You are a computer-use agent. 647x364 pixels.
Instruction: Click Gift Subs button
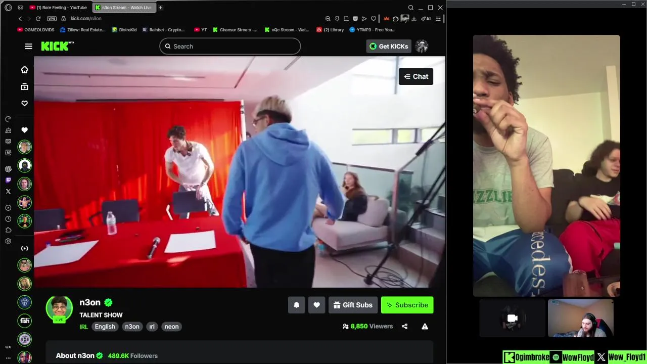(x=353, y=305)
